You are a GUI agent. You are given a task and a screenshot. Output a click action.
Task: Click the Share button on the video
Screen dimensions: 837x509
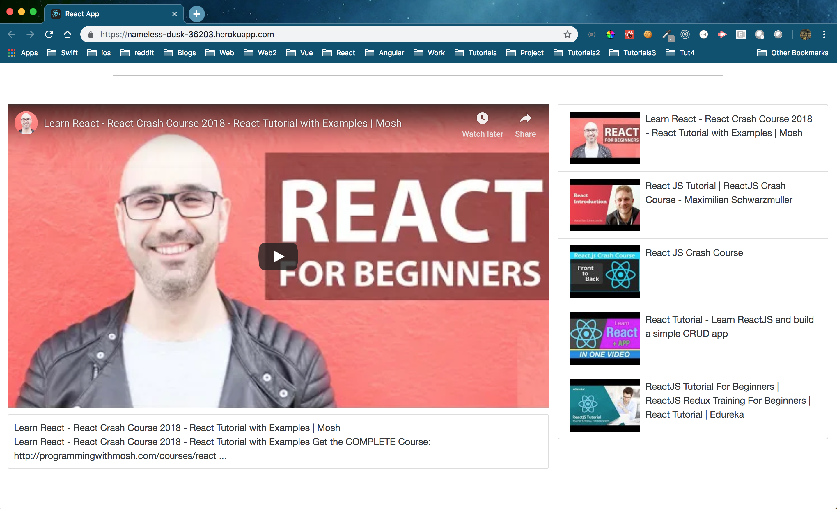525,124
